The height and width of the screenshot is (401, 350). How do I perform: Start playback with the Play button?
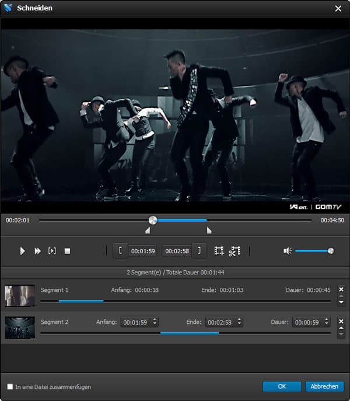pos(23,251)
